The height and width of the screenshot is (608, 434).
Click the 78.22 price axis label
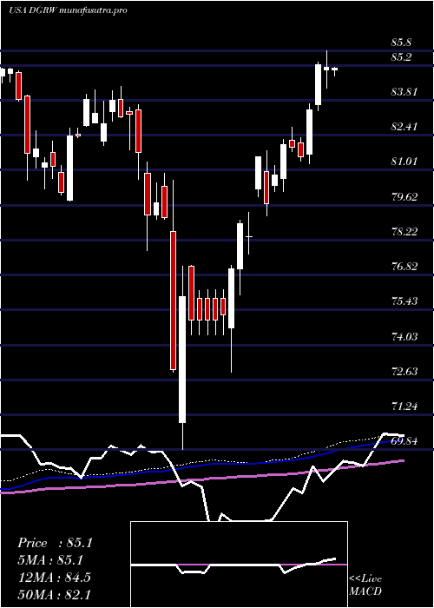[404, 232]
